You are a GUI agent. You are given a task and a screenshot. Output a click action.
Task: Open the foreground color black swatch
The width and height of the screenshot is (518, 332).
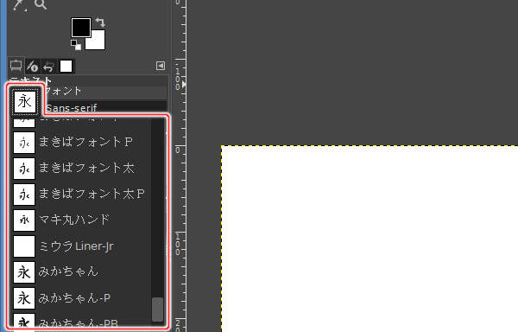(x=81, y=28)
